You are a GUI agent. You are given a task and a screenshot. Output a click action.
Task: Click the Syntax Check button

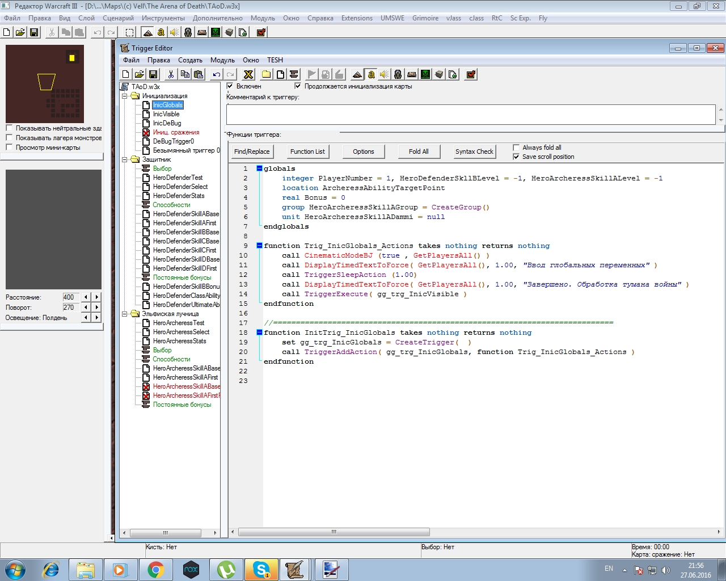(x=474, y=151)
